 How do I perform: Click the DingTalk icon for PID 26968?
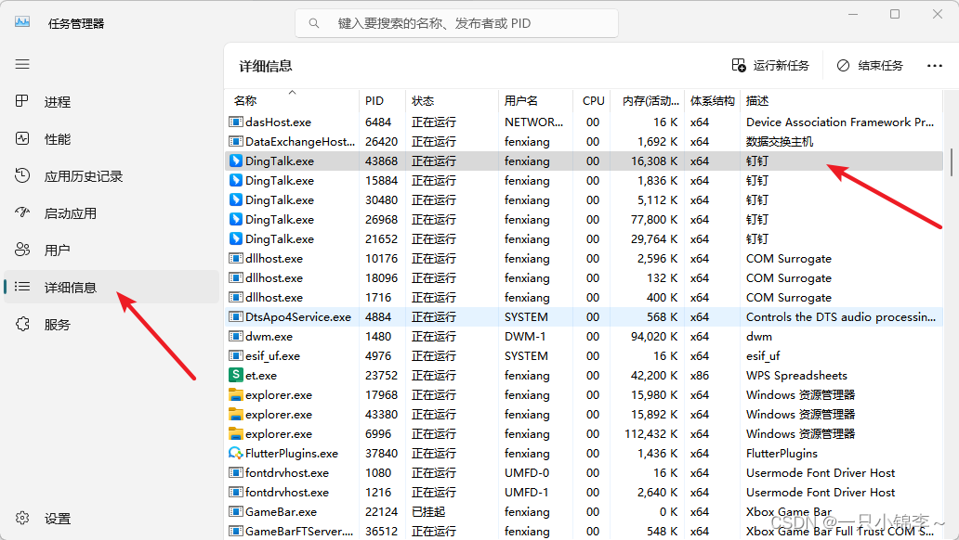click(x=235, y=220)
